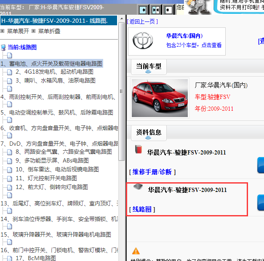Click the cartoon mechanic mascot image
264x261 pixels.
[198, 7]
